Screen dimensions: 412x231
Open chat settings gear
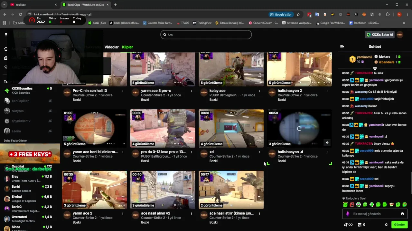pyautogui.click(x=386, y=225)
